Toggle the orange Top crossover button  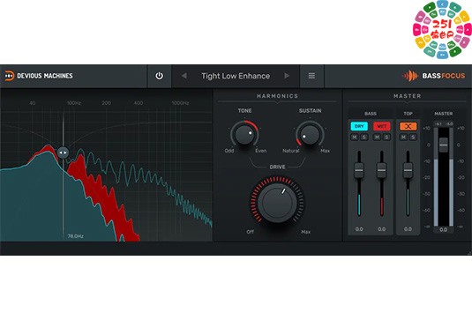tap(408, 126)
